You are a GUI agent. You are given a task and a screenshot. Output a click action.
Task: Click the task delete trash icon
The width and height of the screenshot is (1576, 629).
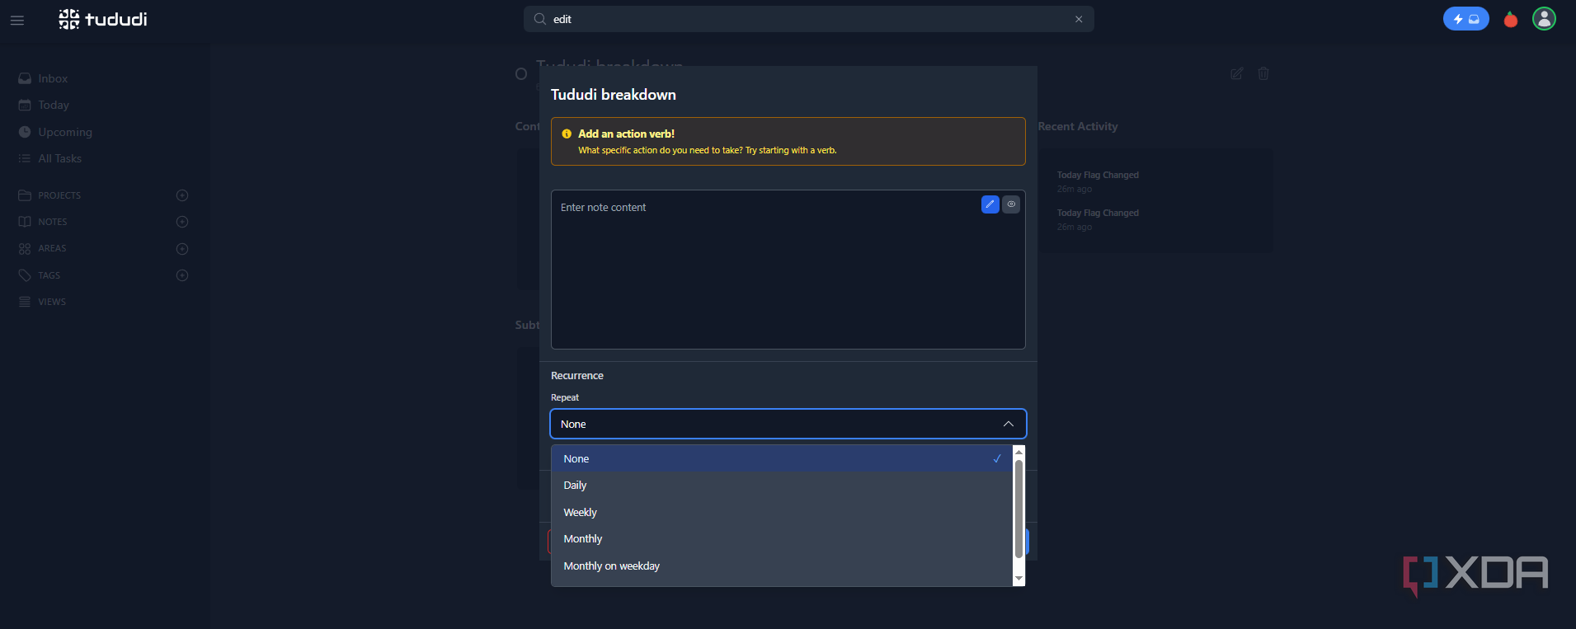point(1263,73)
